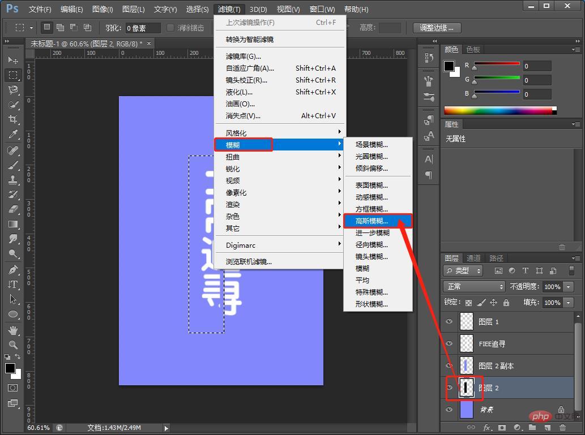Toggle the 消除锯齿 checkbox
Screen dimensions: 585x435
point(170,28)
